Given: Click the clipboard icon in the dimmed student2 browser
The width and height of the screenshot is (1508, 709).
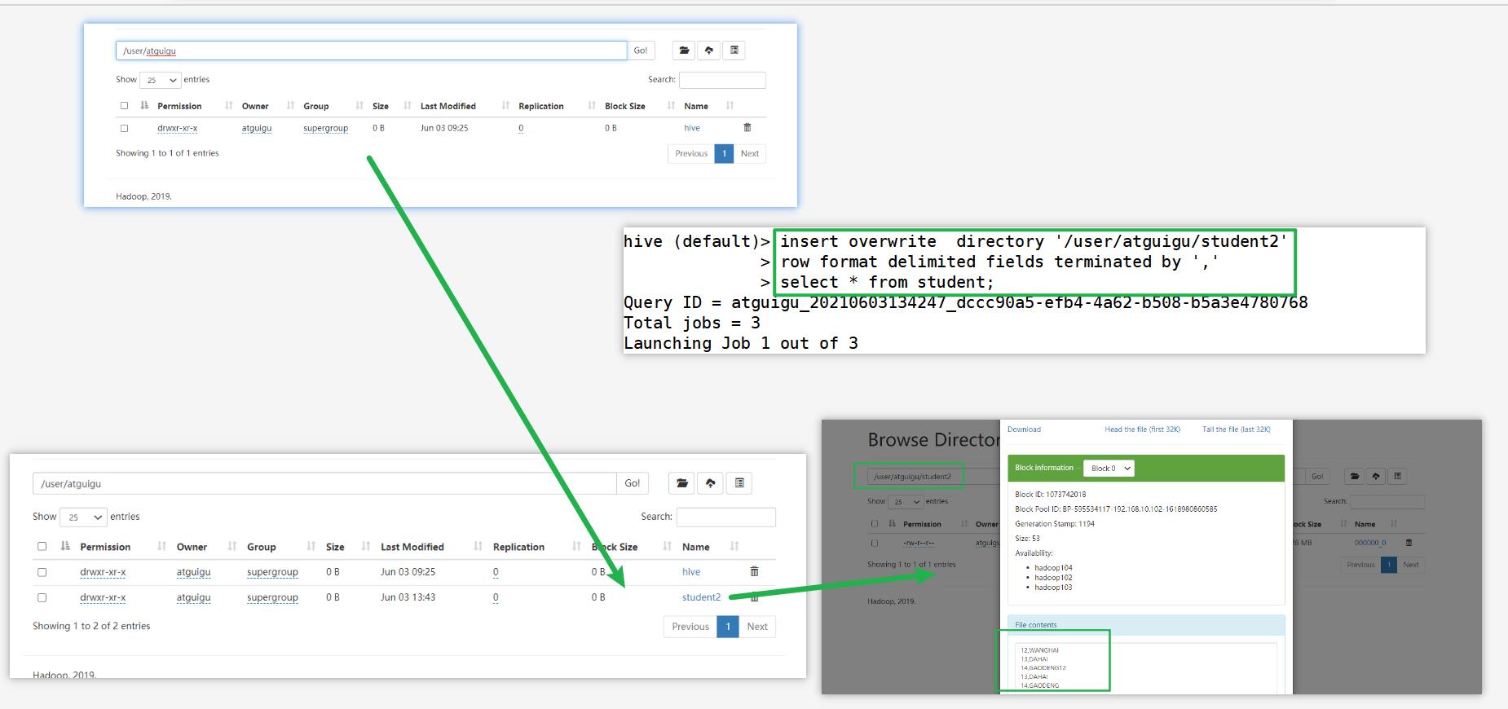Looking at the screenshot, I should pos(1397,476).
